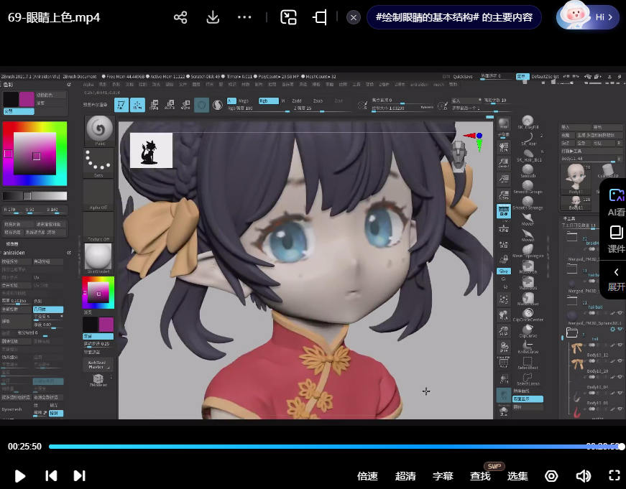Toggle 字幕 subtitles

[443, 476]
